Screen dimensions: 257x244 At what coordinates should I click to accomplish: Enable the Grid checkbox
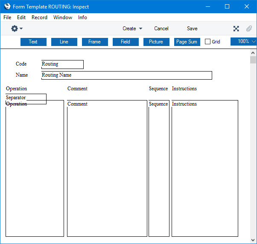click(208, 42)
